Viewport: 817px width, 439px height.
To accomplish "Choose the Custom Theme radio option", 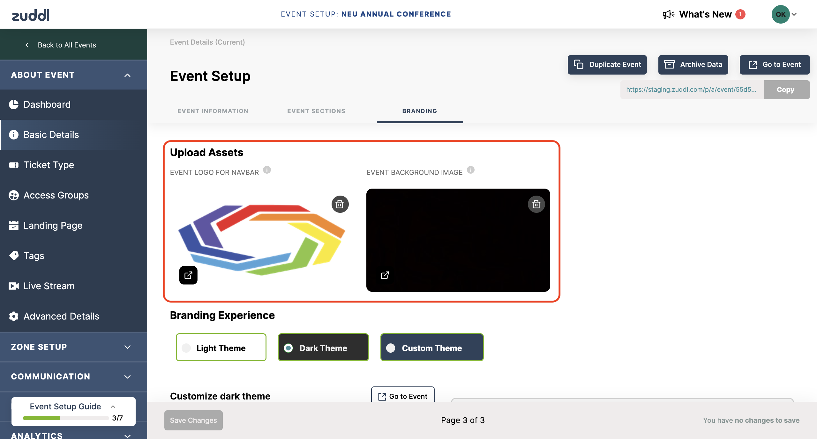I will 391,348.
